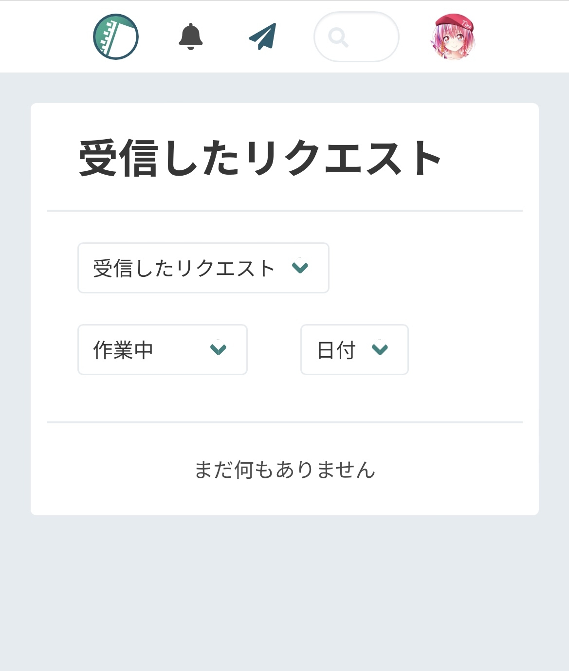Image resolution: width=569 pixels, height=671 pixels.
Task: Open notifications via the bell icon
Action: (191, 36)
